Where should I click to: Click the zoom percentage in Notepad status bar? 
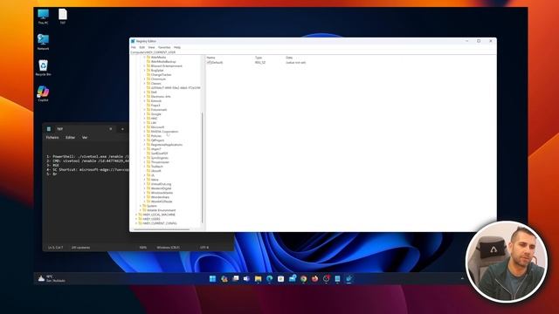tap(143, 248)
